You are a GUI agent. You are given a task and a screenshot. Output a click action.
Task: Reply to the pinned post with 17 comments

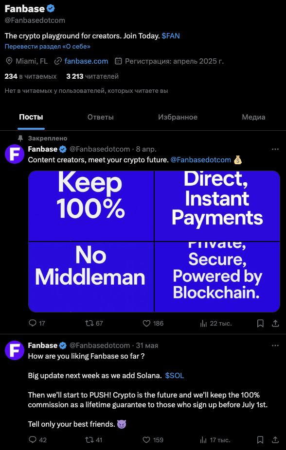(x=37, y=324)
